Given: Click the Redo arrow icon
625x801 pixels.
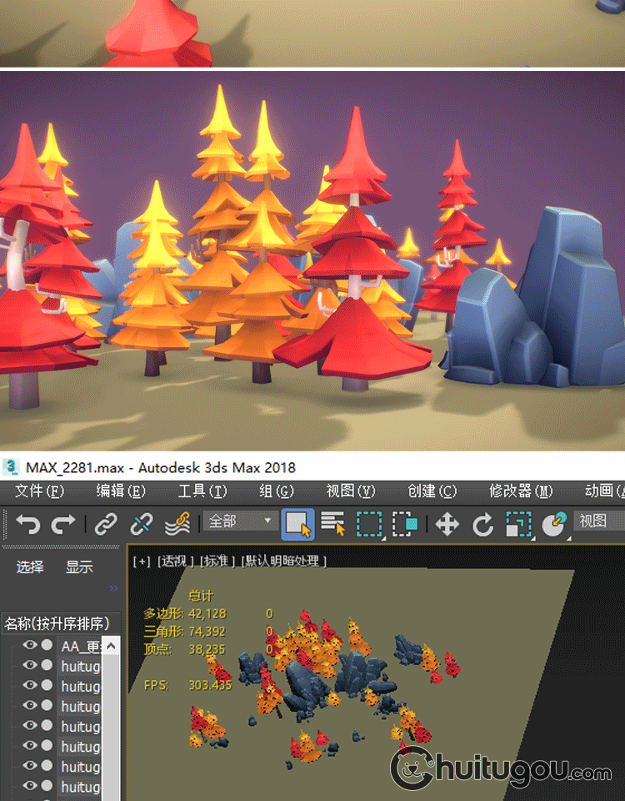Looking at the screenshot, I should (63, 524).
